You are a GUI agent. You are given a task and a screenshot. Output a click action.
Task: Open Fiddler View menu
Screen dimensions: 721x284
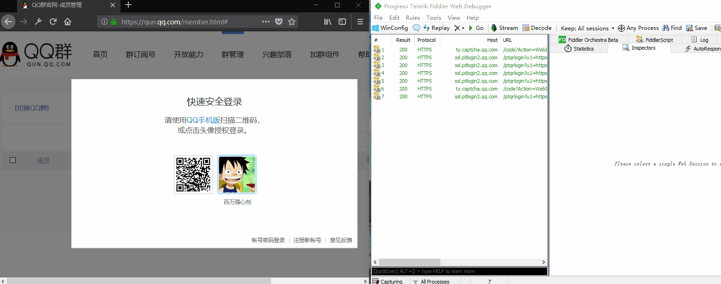pos(454,17)
